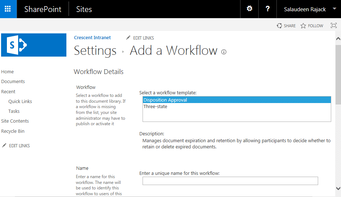Open Sites in the top bar
341x197 pixels.
[84, 9]
